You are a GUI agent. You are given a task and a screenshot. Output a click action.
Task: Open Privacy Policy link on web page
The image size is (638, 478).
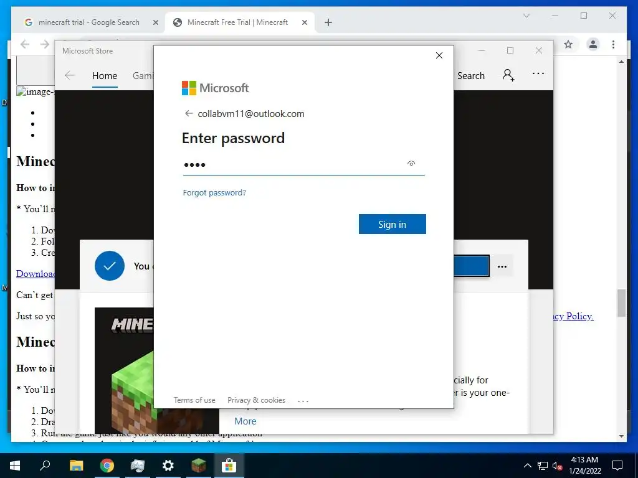pos(573,316)
